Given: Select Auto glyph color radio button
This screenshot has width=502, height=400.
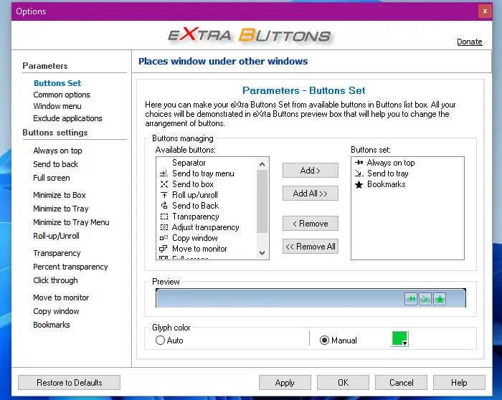Looking at the screenshot, I should point(160,341).
